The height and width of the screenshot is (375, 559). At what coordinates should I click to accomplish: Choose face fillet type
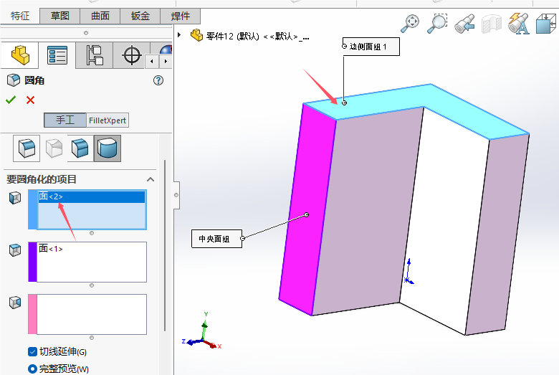80,148
